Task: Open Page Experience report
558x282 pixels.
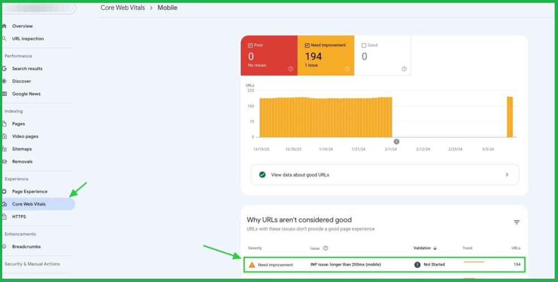Action: point(30,191)
